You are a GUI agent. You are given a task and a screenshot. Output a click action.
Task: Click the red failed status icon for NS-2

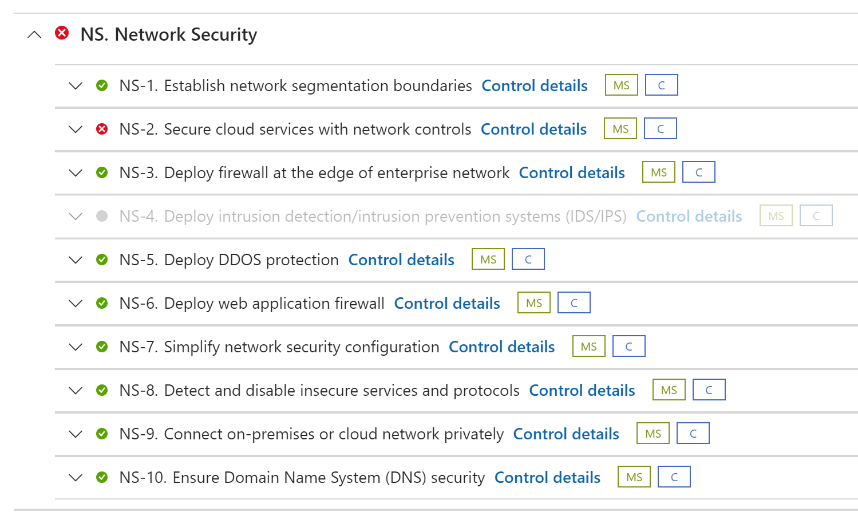coord(102,129)
